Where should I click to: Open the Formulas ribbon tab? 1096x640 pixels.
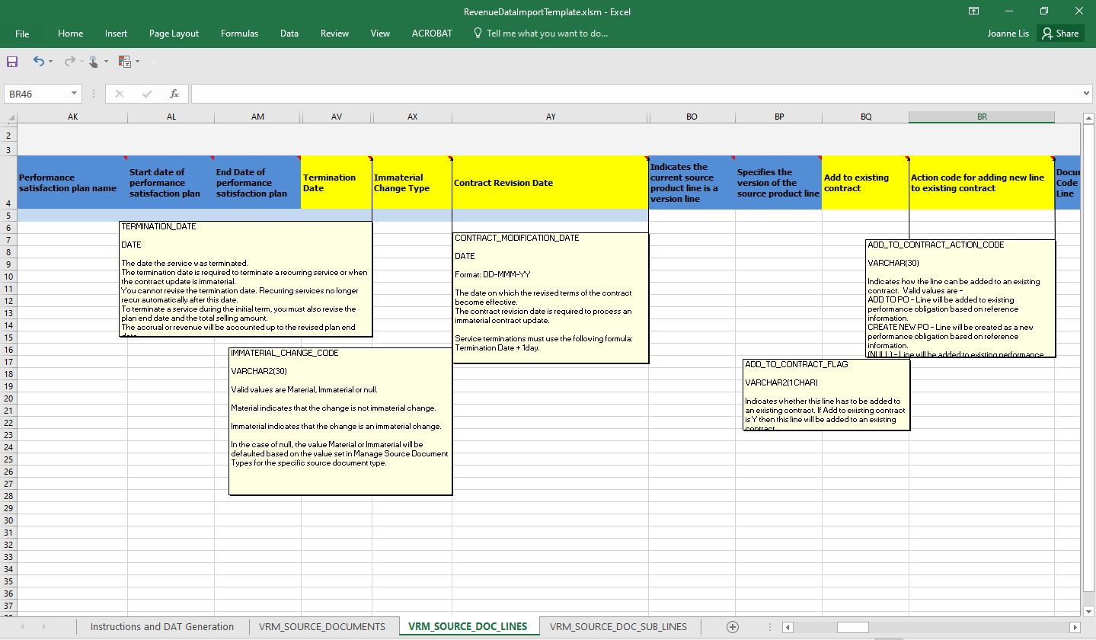click(239, 34)
